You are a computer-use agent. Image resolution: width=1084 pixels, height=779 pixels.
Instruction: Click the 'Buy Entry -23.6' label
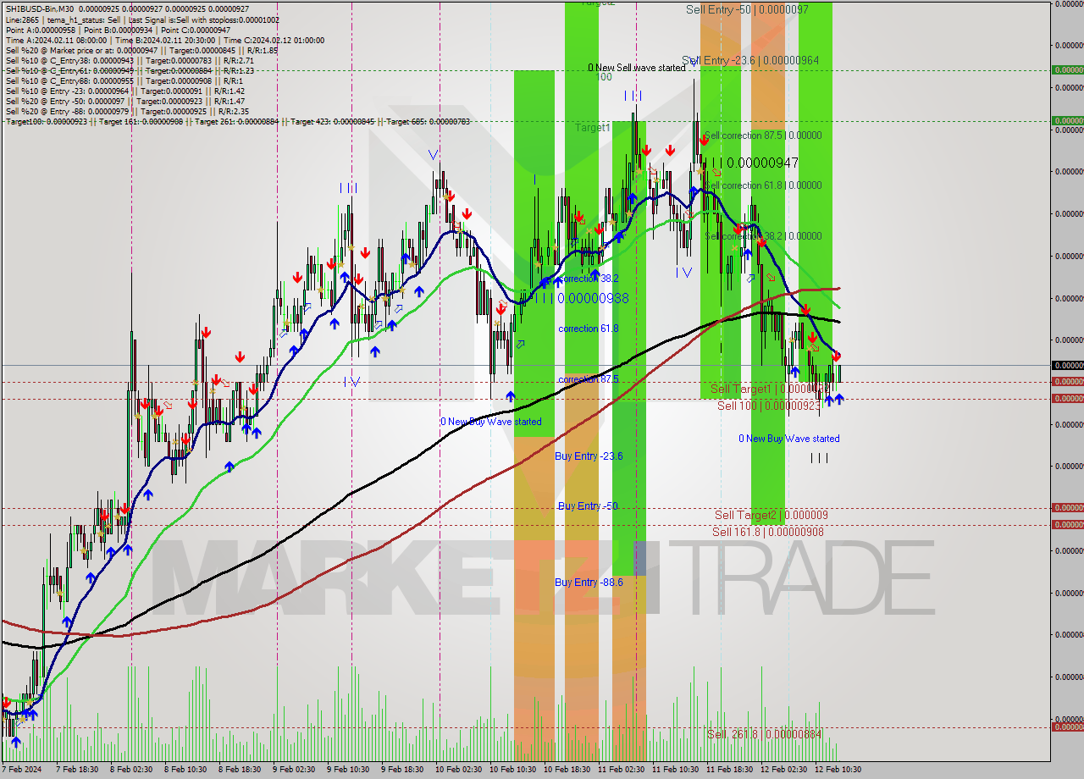[x=589, y=456]
